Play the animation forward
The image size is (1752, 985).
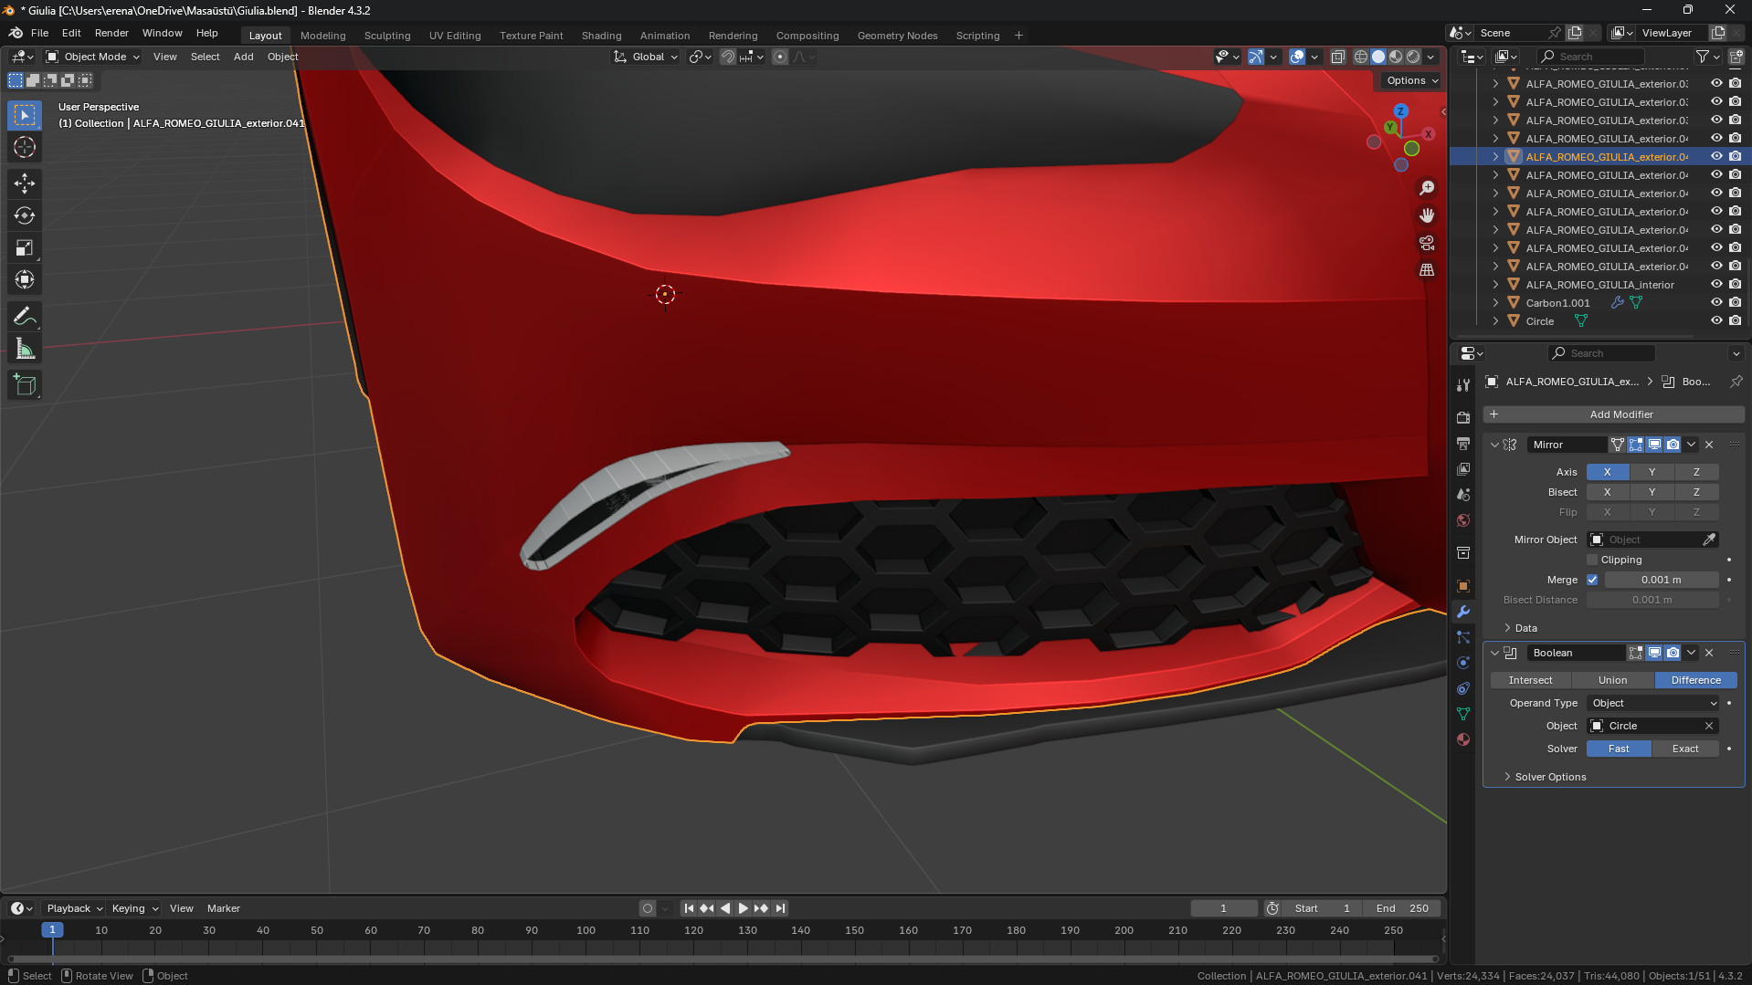click(x=743, y=908)
